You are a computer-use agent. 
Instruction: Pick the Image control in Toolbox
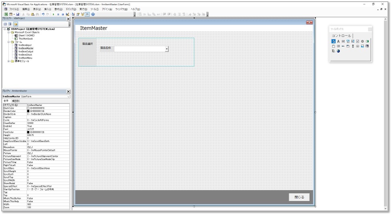tap(363, 46)
